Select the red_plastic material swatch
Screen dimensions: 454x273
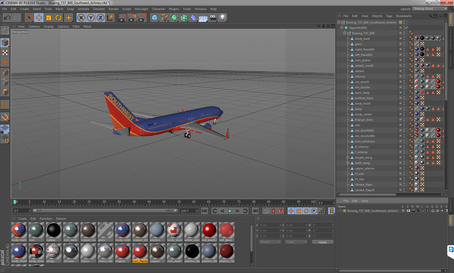click(x=209, y=232)
